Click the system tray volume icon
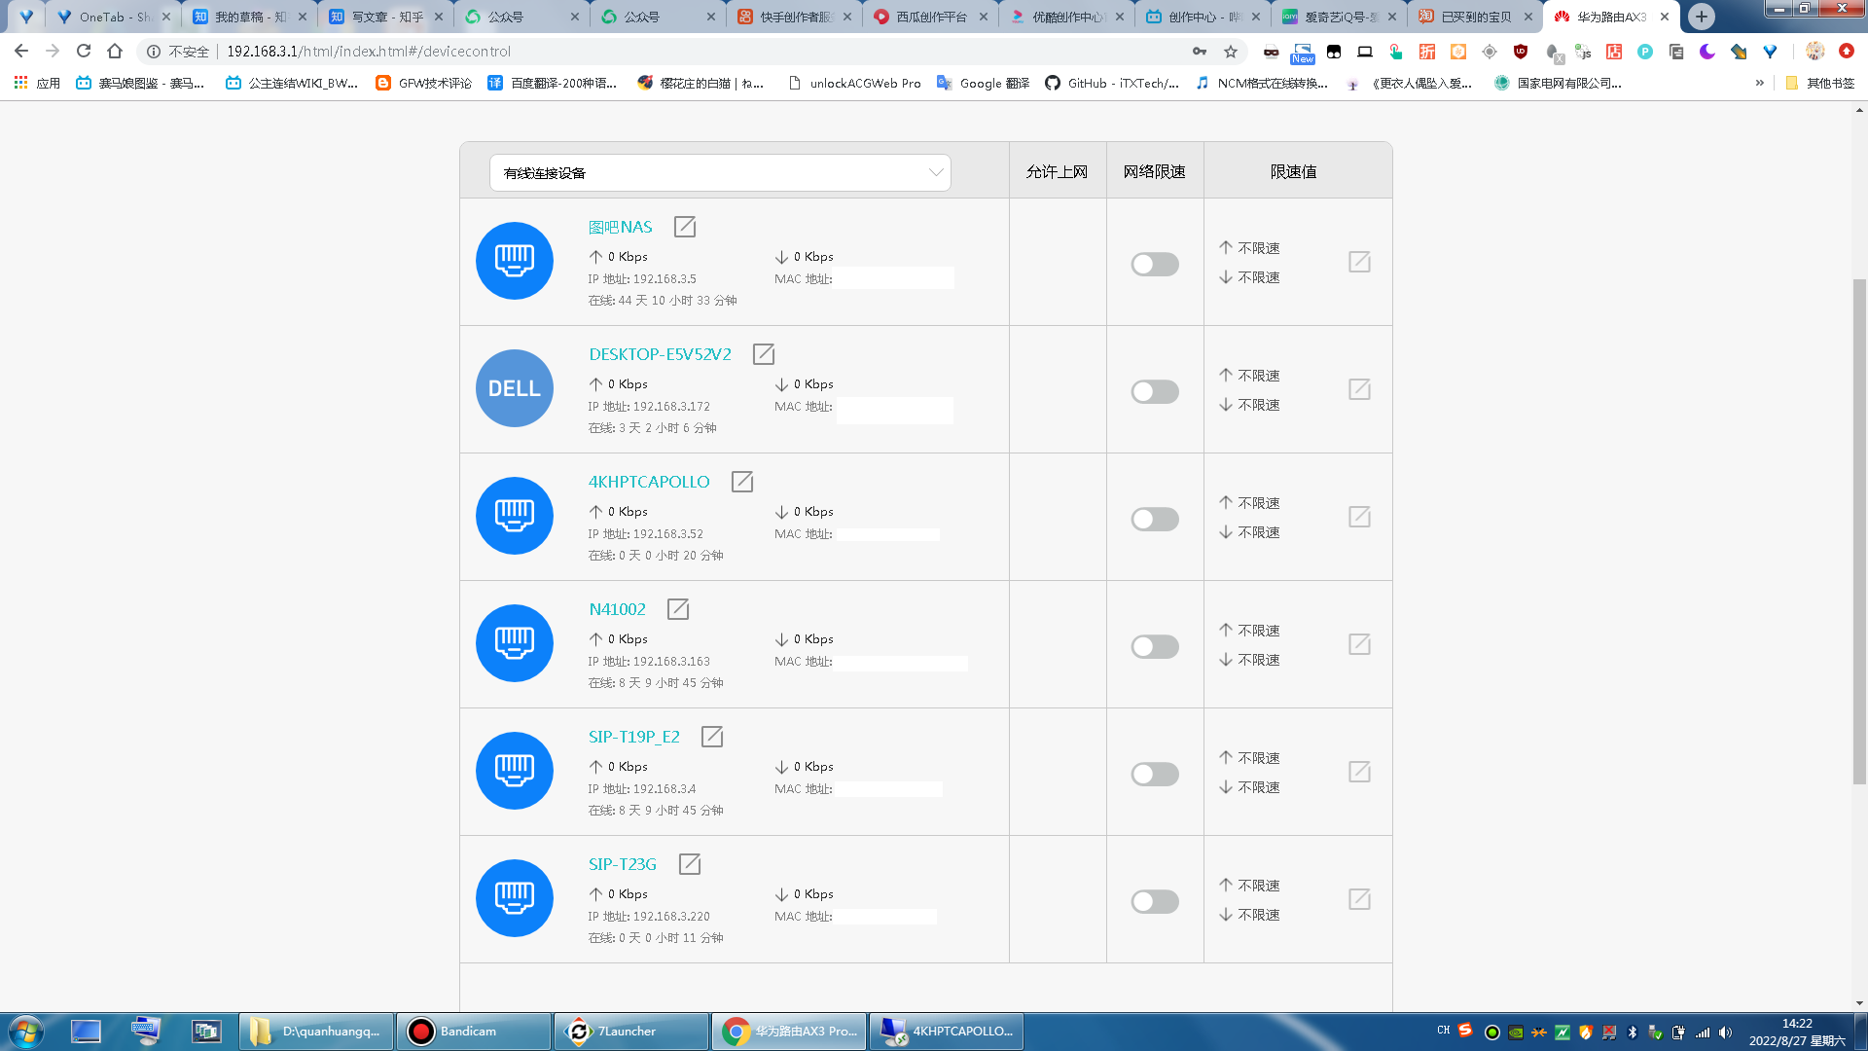The width and height of the screenshot is (1868, 1051). point(1725,1033)
